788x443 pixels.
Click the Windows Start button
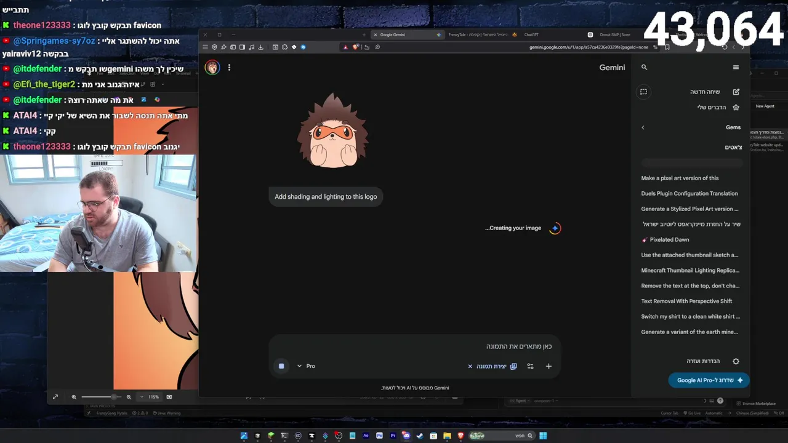(543, 436)
